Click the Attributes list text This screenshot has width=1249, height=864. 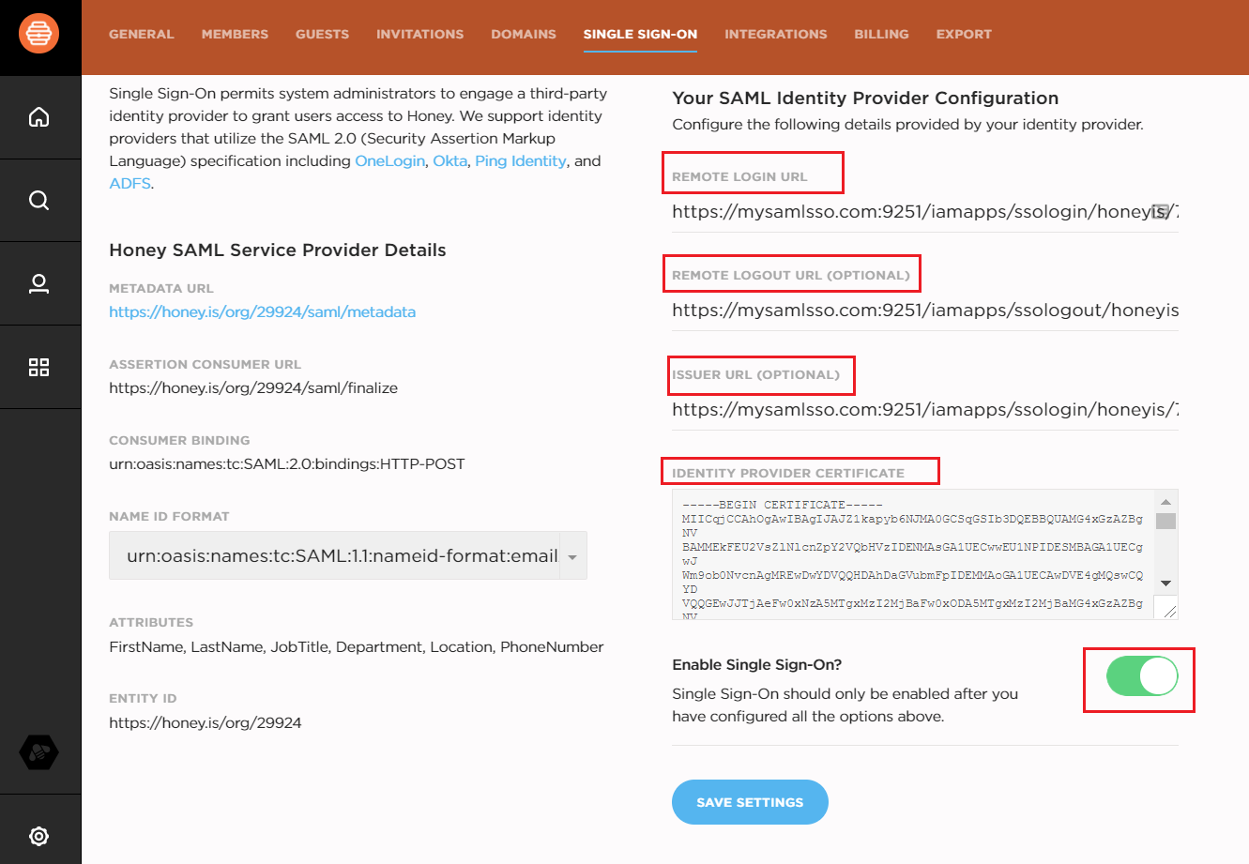(357, 647)
